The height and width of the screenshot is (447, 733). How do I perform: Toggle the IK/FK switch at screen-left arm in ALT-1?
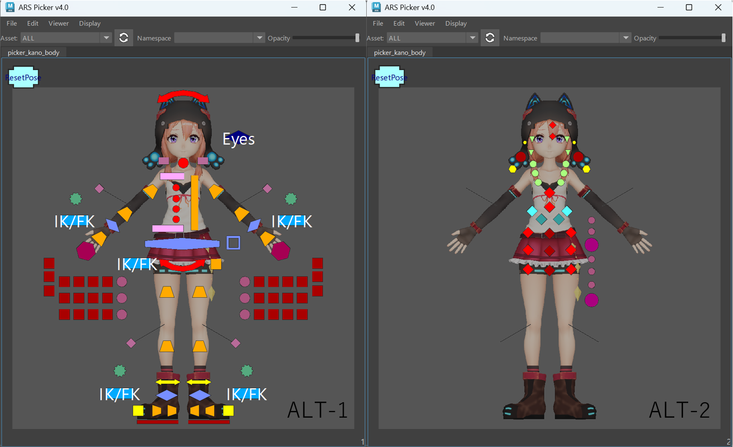click(74, 221)
